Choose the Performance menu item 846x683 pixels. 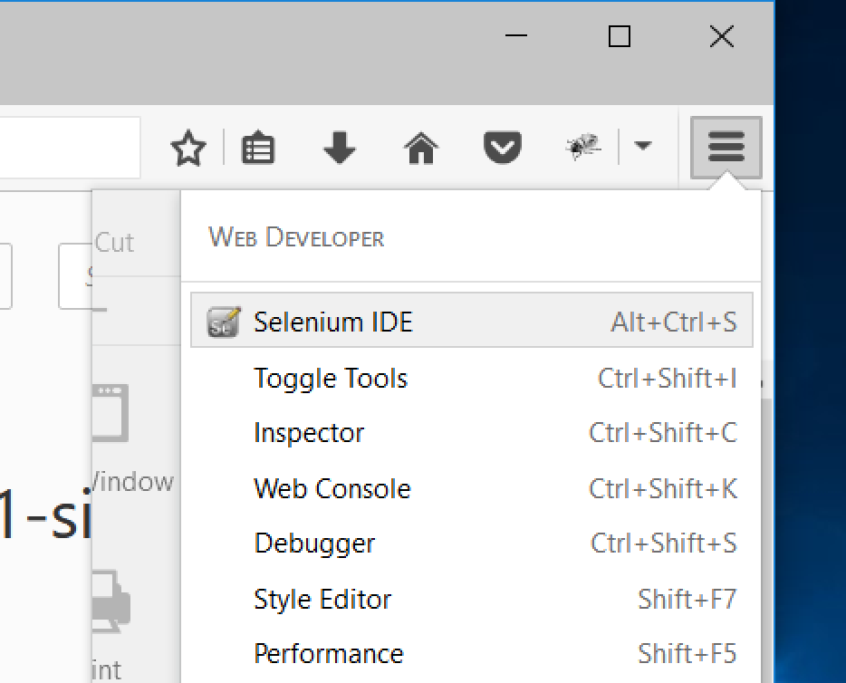(472, 653)
